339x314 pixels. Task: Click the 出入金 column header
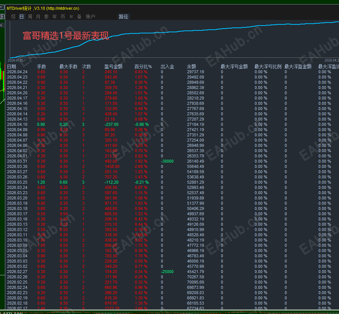167,66
